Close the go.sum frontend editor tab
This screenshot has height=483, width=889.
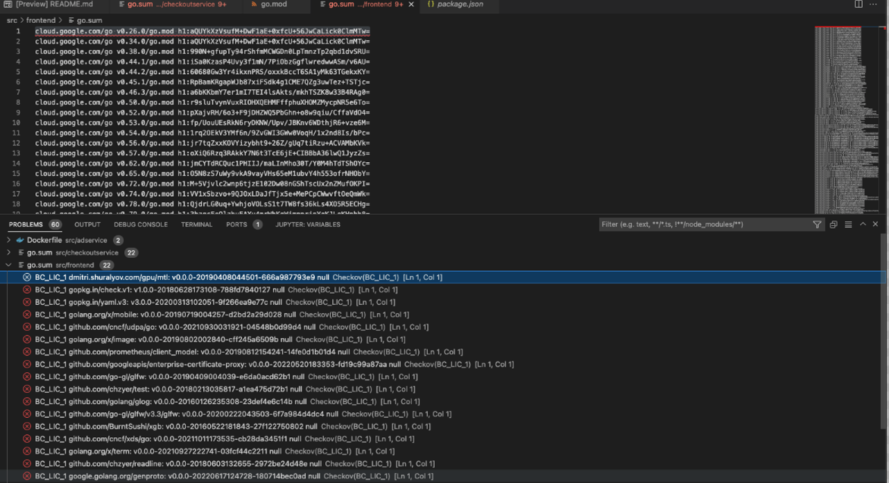click(x=411, y=4)
